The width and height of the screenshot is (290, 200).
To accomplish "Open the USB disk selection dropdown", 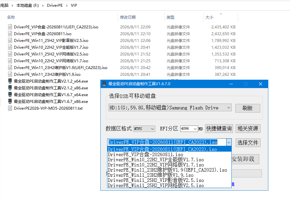I will pyautogui.click(x=229, y=108).
